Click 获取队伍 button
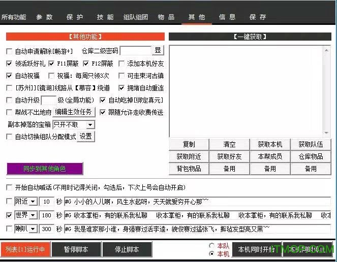 [x=311, y=144]
